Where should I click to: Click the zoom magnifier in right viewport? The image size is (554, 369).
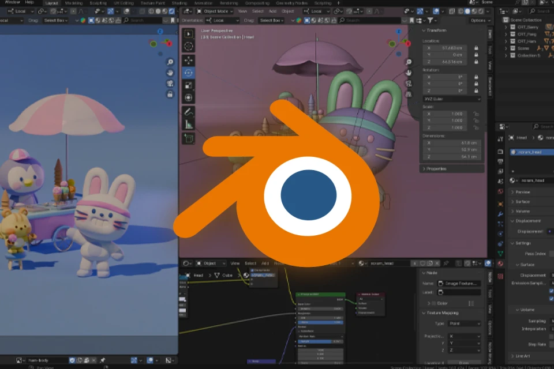409,62
